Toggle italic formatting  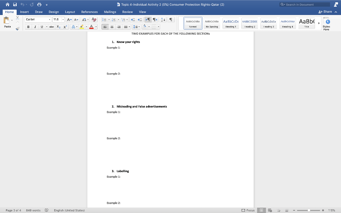coord(35,27)
